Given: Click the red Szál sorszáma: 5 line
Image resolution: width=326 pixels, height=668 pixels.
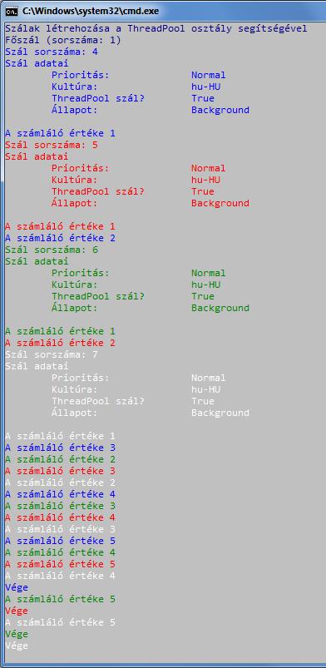Looking at the screenshot, I should (52, 146).
